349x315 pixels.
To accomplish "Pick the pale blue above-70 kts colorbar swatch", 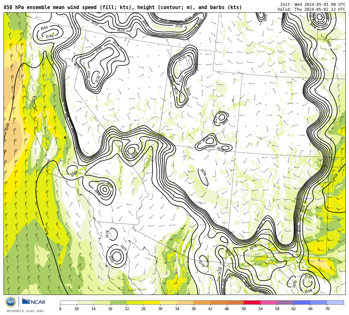I will coord(335,302).
